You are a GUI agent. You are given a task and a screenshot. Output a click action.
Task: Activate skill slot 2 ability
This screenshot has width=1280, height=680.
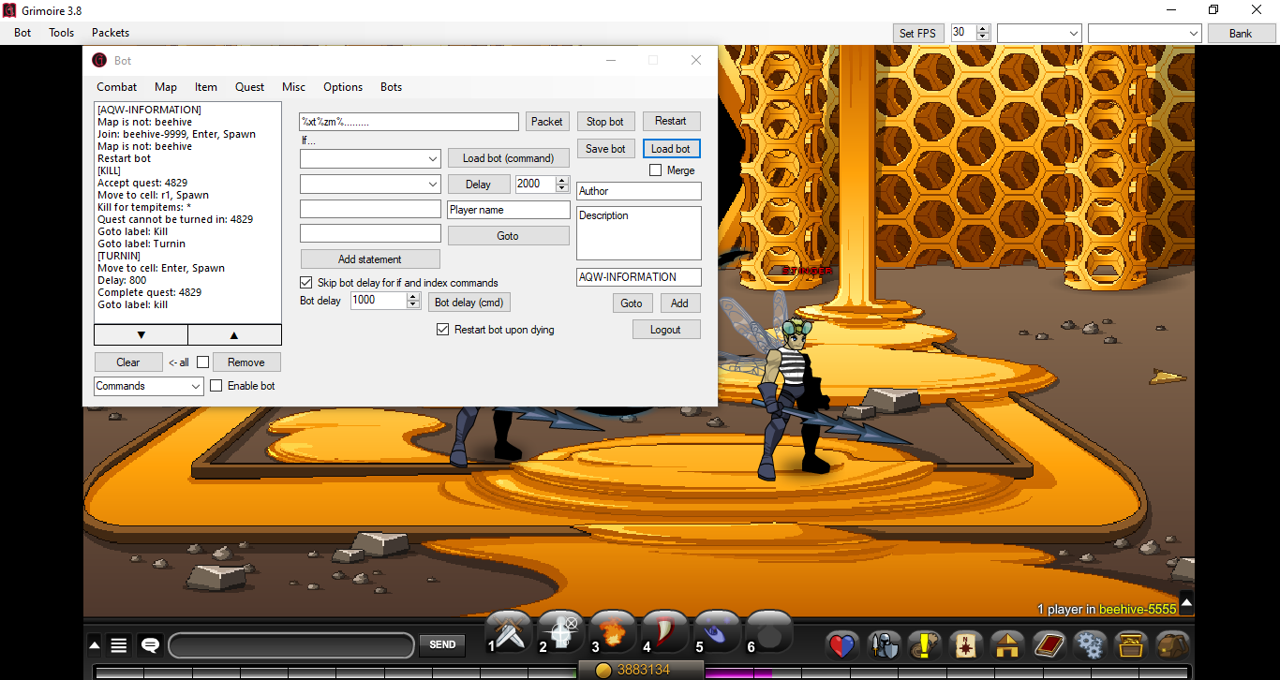point(560,634)
